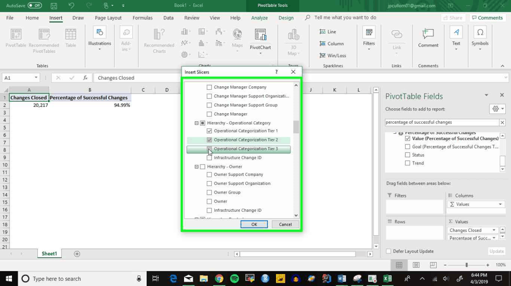Switch to the Formulas tab

click(142, 18)
